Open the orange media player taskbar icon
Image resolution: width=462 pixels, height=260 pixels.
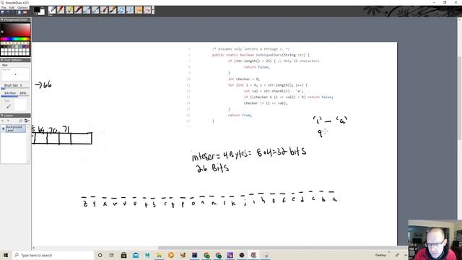[171, 255]
